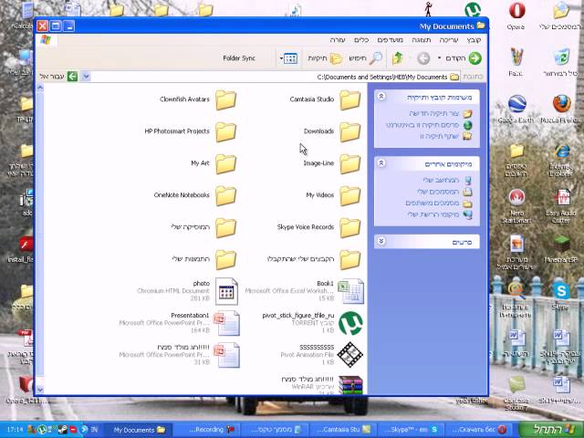
Task: Collapse the File and Folder Tasks panel
Action: click(383, 99)
